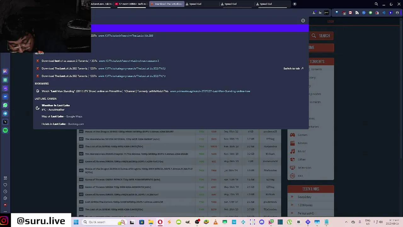This screenshot has height=227, width=403.
Task: Click emoji smiley icon in address bar
Action: pyautogui.click(x=303, y=21)
